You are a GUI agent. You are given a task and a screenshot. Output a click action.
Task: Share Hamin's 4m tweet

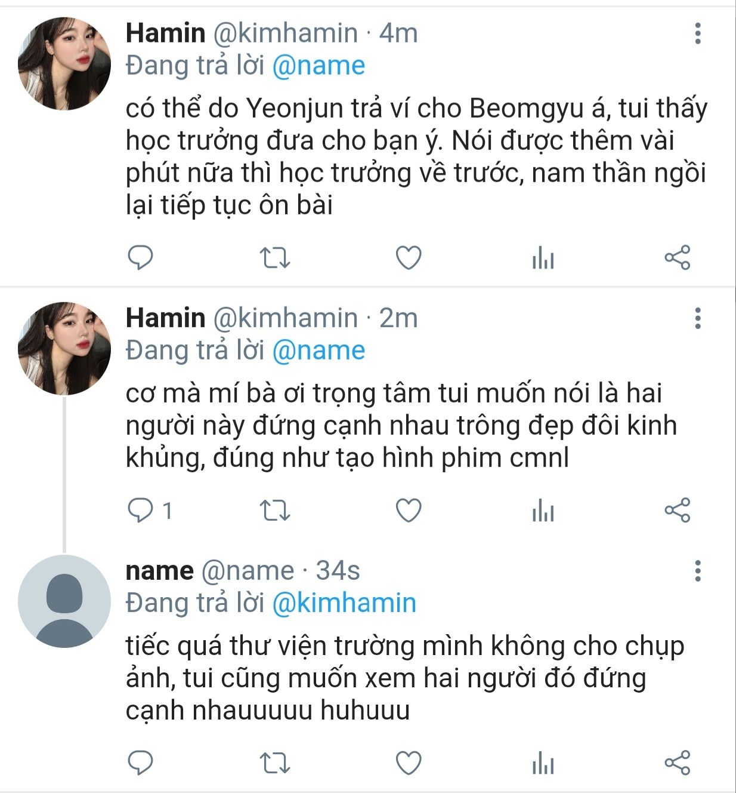pos(677,258)
